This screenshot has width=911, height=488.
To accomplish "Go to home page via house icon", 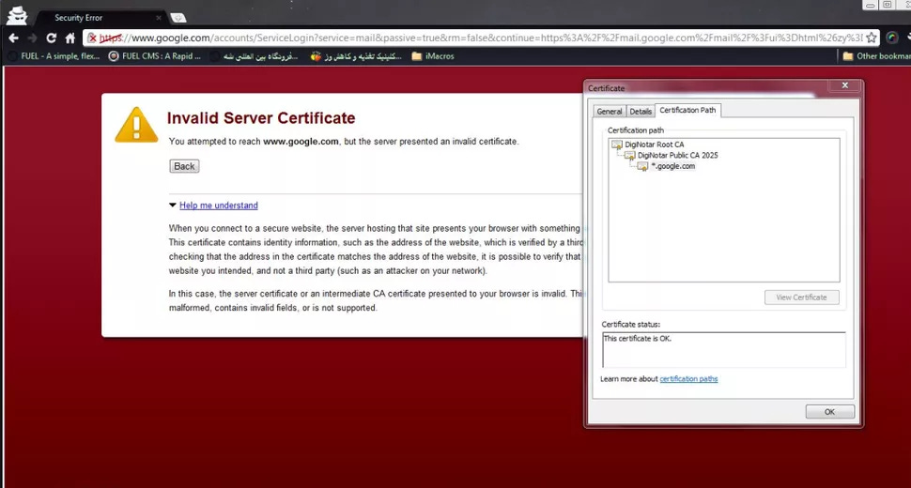I will tap(70, 38).
